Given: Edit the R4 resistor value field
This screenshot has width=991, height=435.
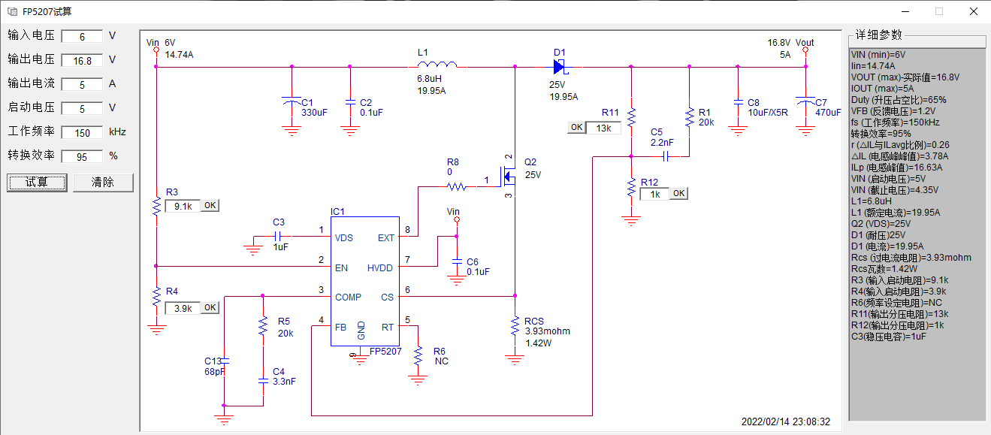Looking at the screenshot, I should [x=183, y=307].
